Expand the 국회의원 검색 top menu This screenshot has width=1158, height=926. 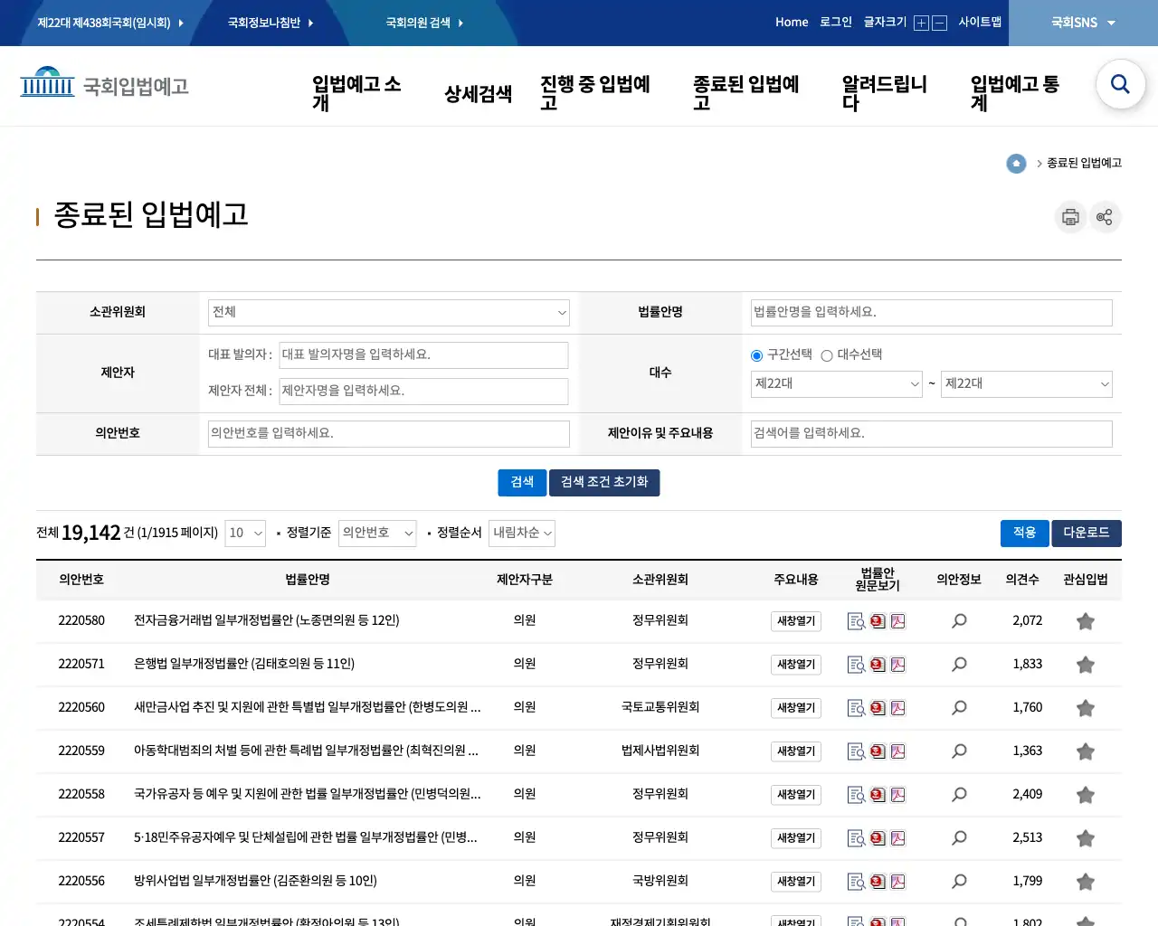(x=424, y=23)
